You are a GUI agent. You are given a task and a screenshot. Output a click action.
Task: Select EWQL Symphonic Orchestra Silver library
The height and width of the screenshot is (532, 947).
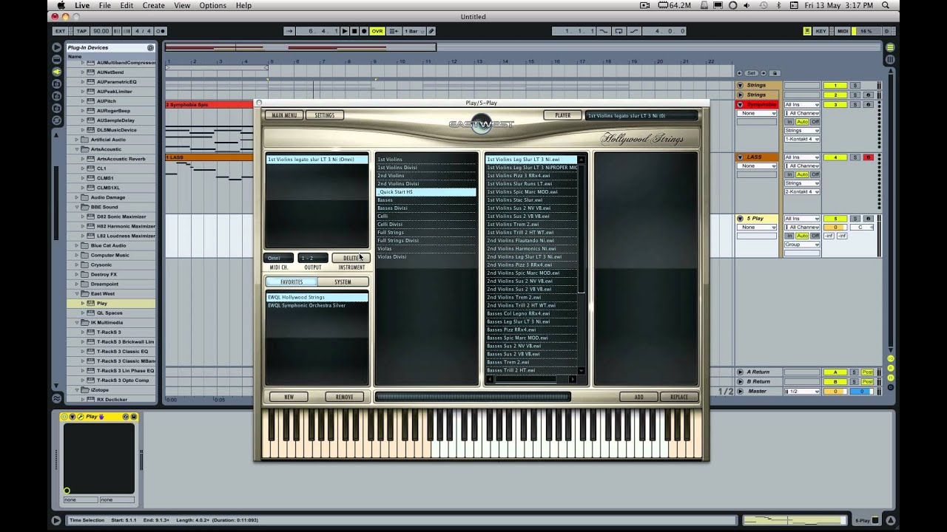pyautogui.click(x=317, y=305)
